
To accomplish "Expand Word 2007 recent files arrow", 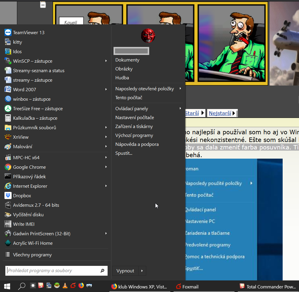I will click(x=106, y=89).
